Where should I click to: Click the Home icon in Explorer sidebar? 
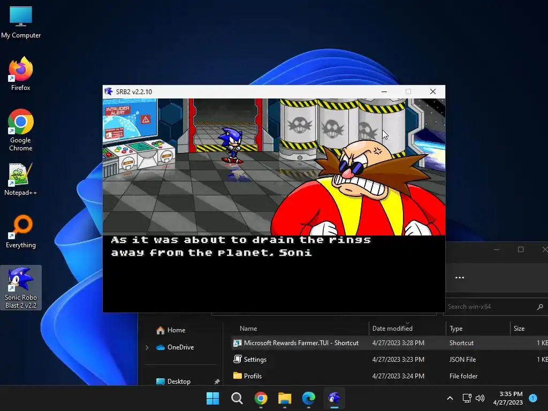(x=161, y=330)
